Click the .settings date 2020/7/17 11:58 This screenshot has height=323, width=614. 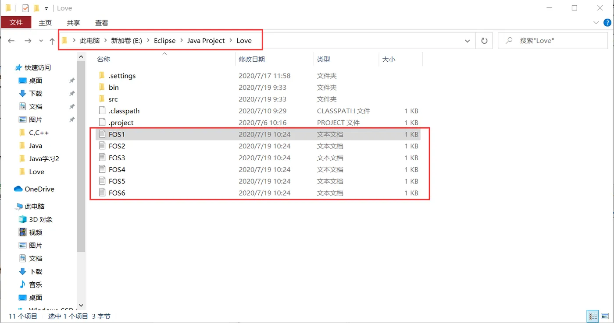(x=264, y=75)
